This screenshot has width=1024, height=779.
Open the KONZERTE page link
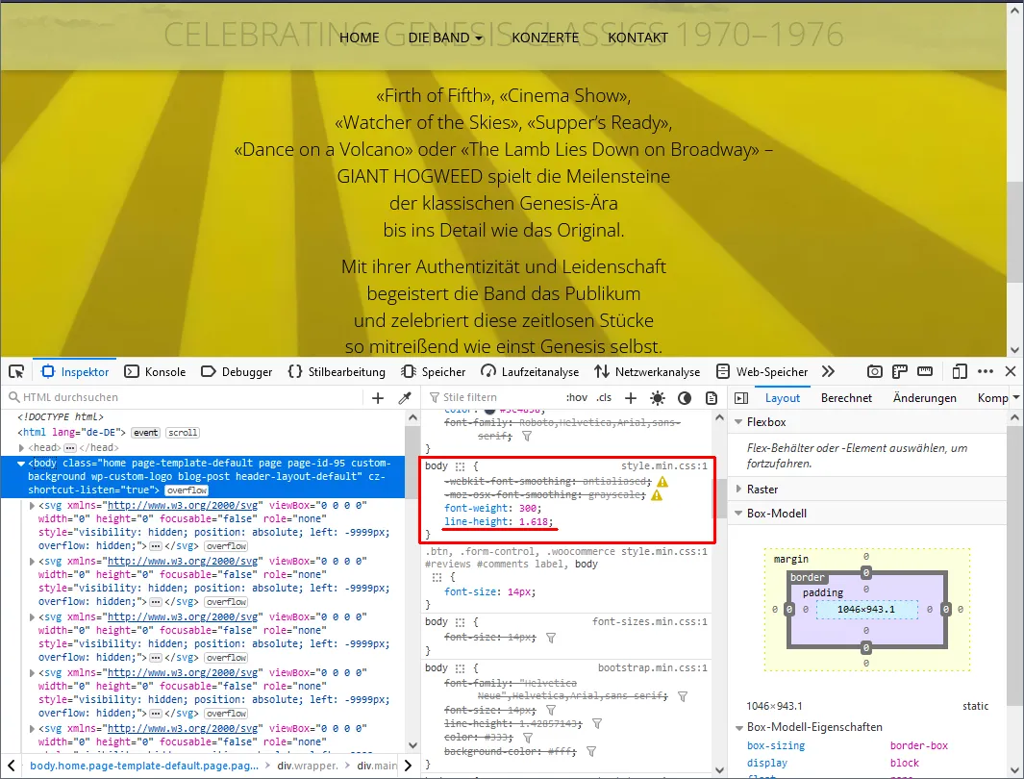tap(545, 38)
